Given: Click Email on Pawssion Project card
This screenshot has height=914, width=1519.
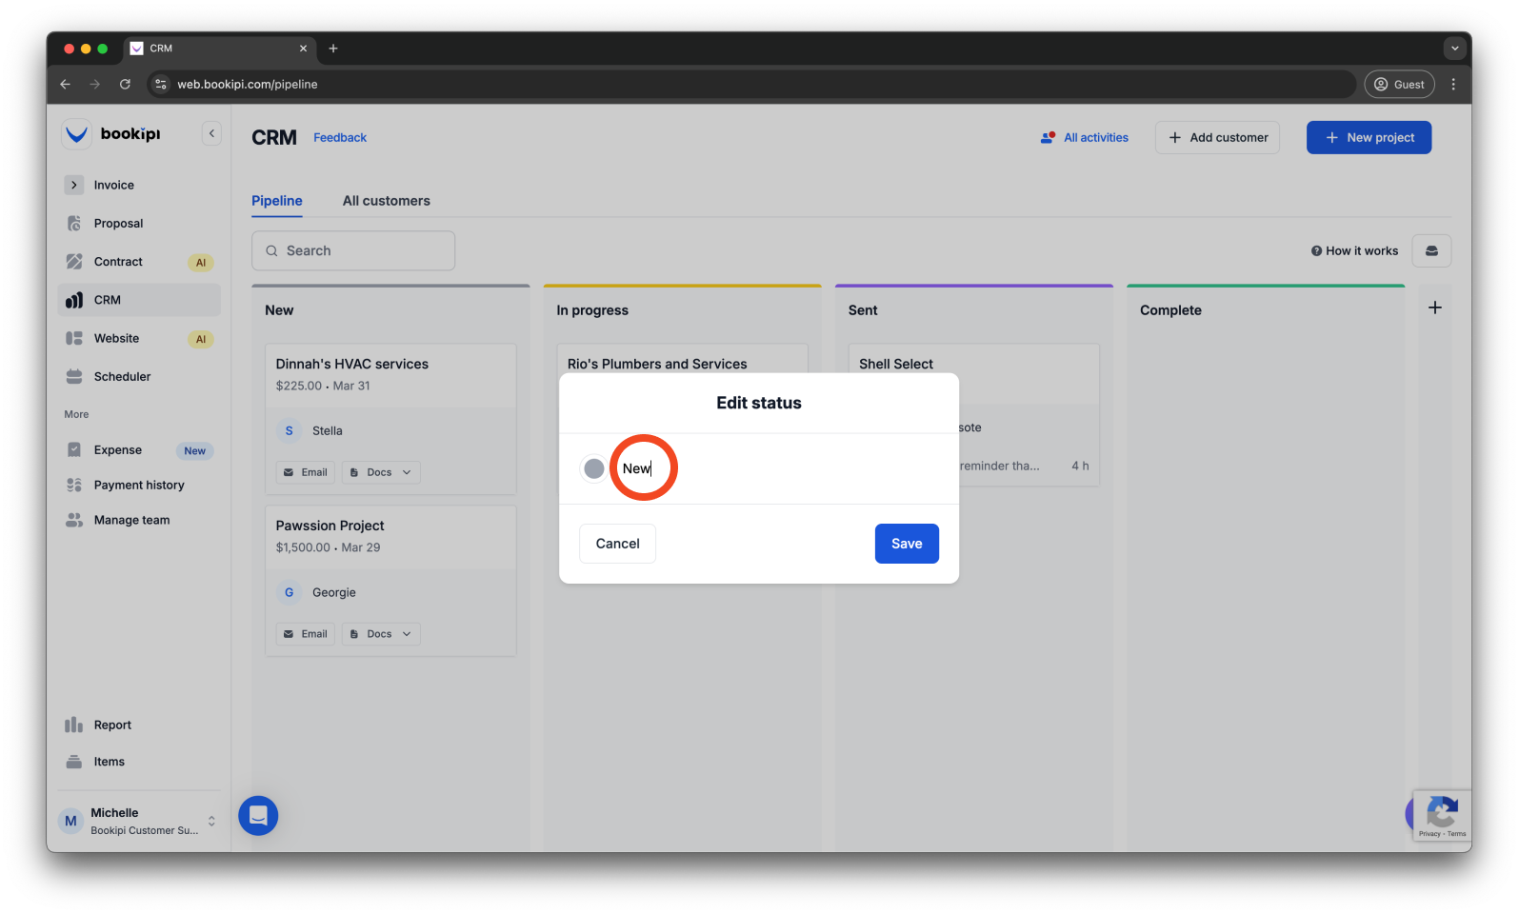Looking at the screenshot, I should [x=306, y=635].
